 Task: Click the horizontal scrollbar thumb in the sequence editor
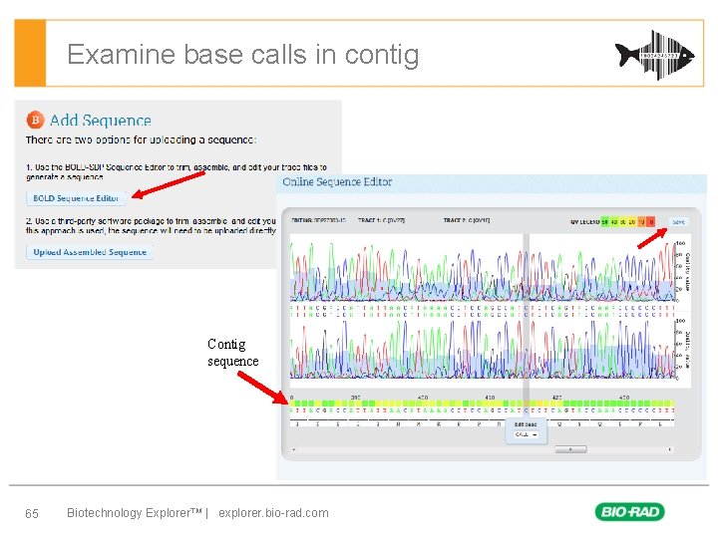[570, 449]
